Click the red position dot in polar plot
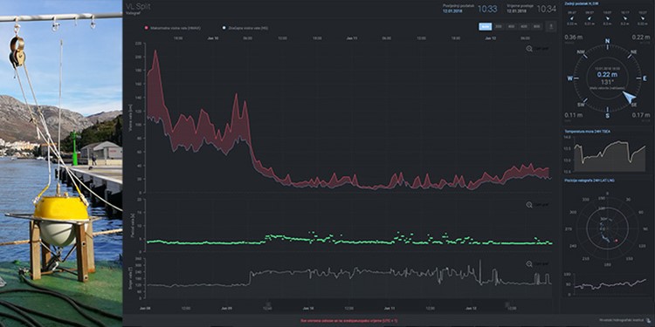 617,241
